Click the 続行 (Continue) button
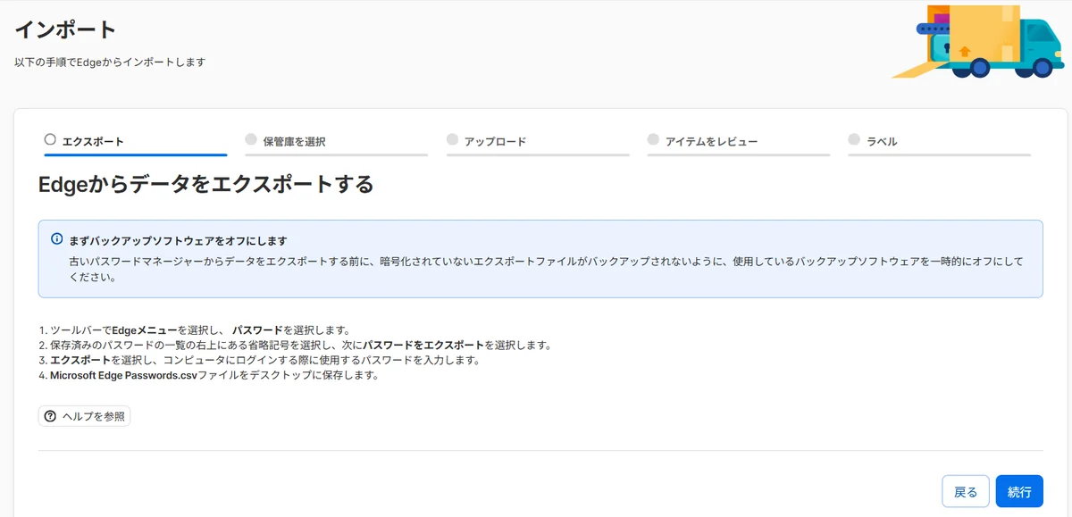Viewport: 1072px width, 517px height. (x=1019, y=491)
